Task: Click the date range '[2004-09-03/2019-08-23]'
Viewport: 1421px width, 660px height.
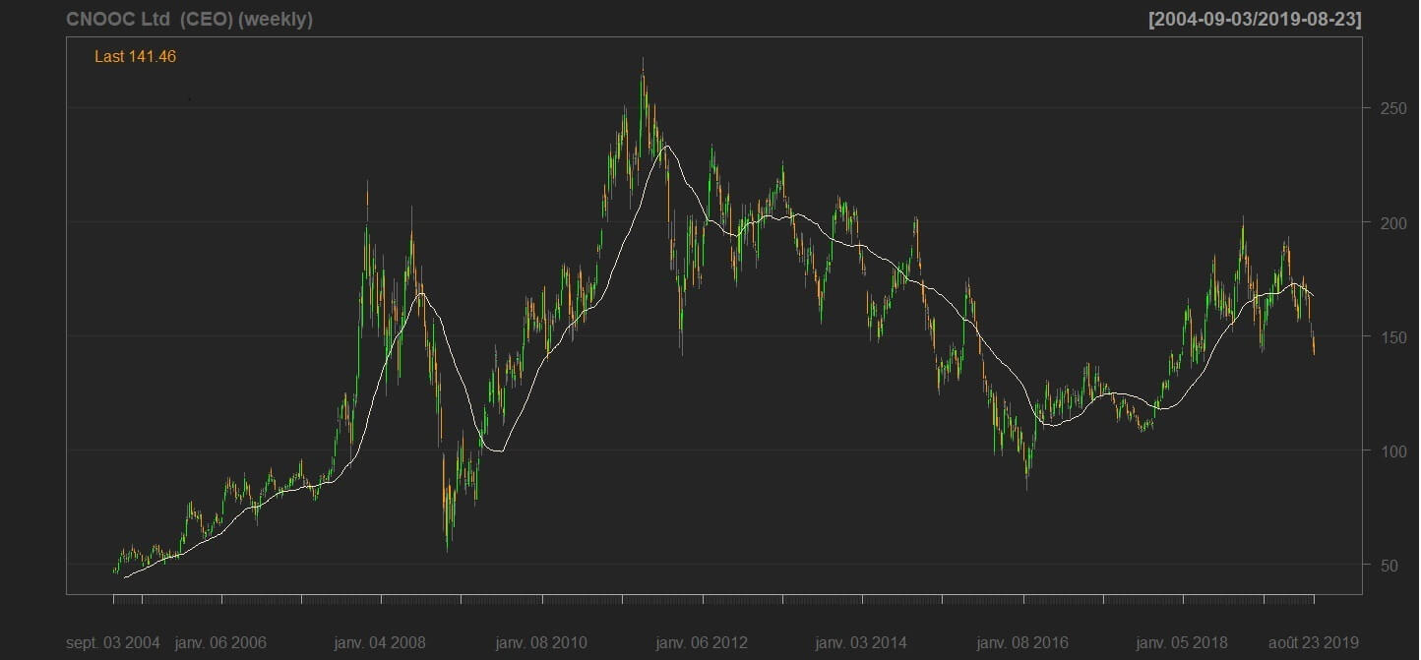Action: coord(1255,20)
